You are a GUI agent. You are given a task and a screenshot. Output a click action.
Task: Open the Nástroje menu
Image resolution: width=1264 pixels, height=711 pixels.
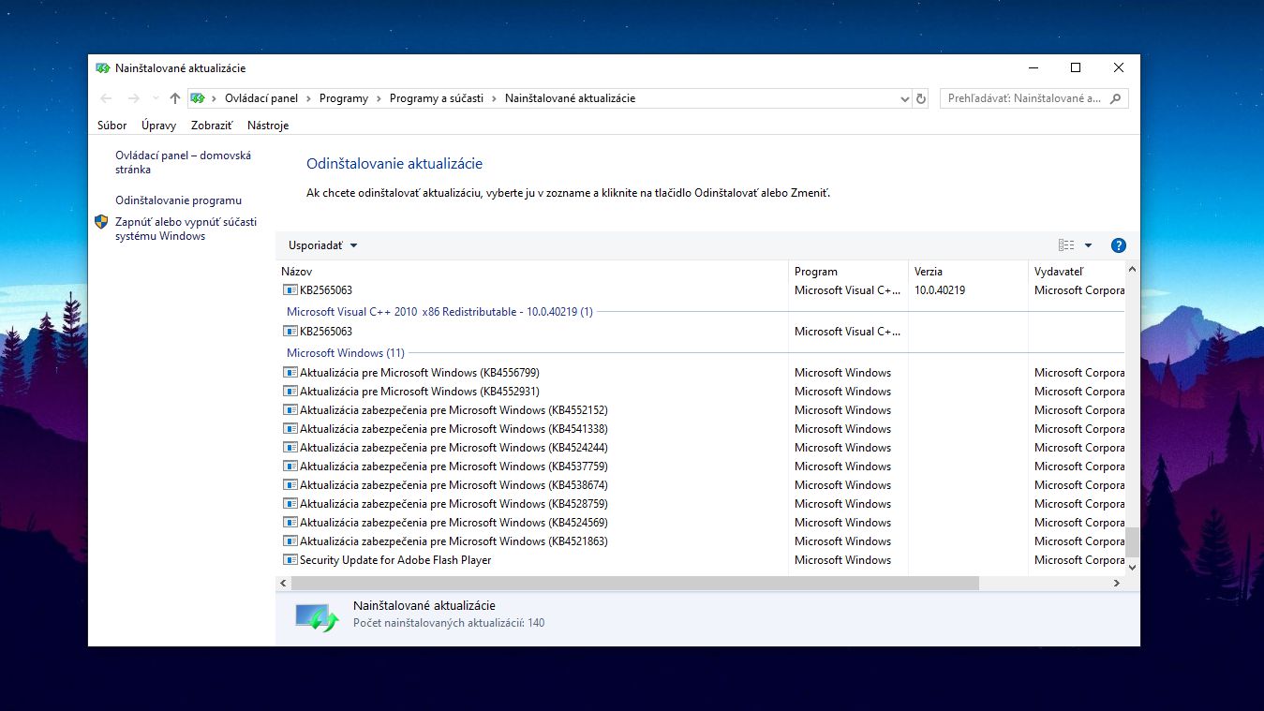[x=268, y=126]
